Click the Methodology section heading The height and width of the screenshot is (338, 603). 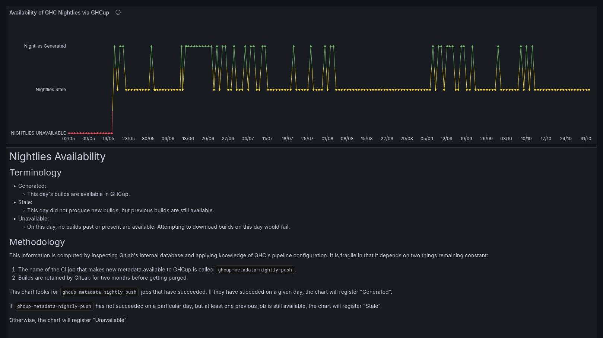(x=37, y=242)
